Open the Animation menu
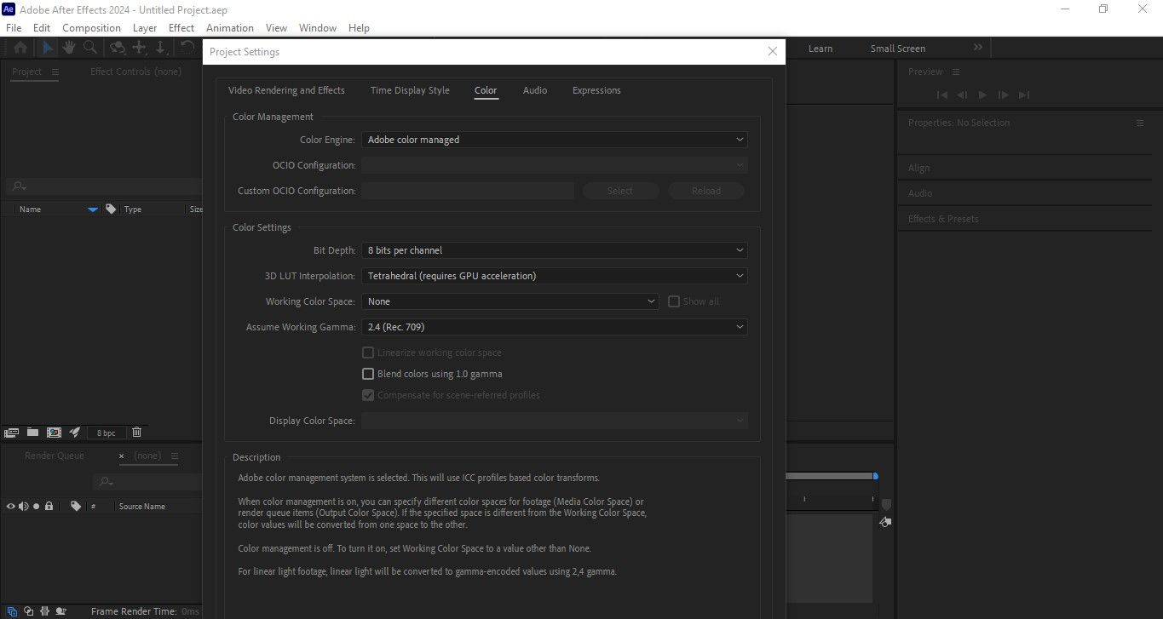The image size is (1163, 619). (229, 27)
